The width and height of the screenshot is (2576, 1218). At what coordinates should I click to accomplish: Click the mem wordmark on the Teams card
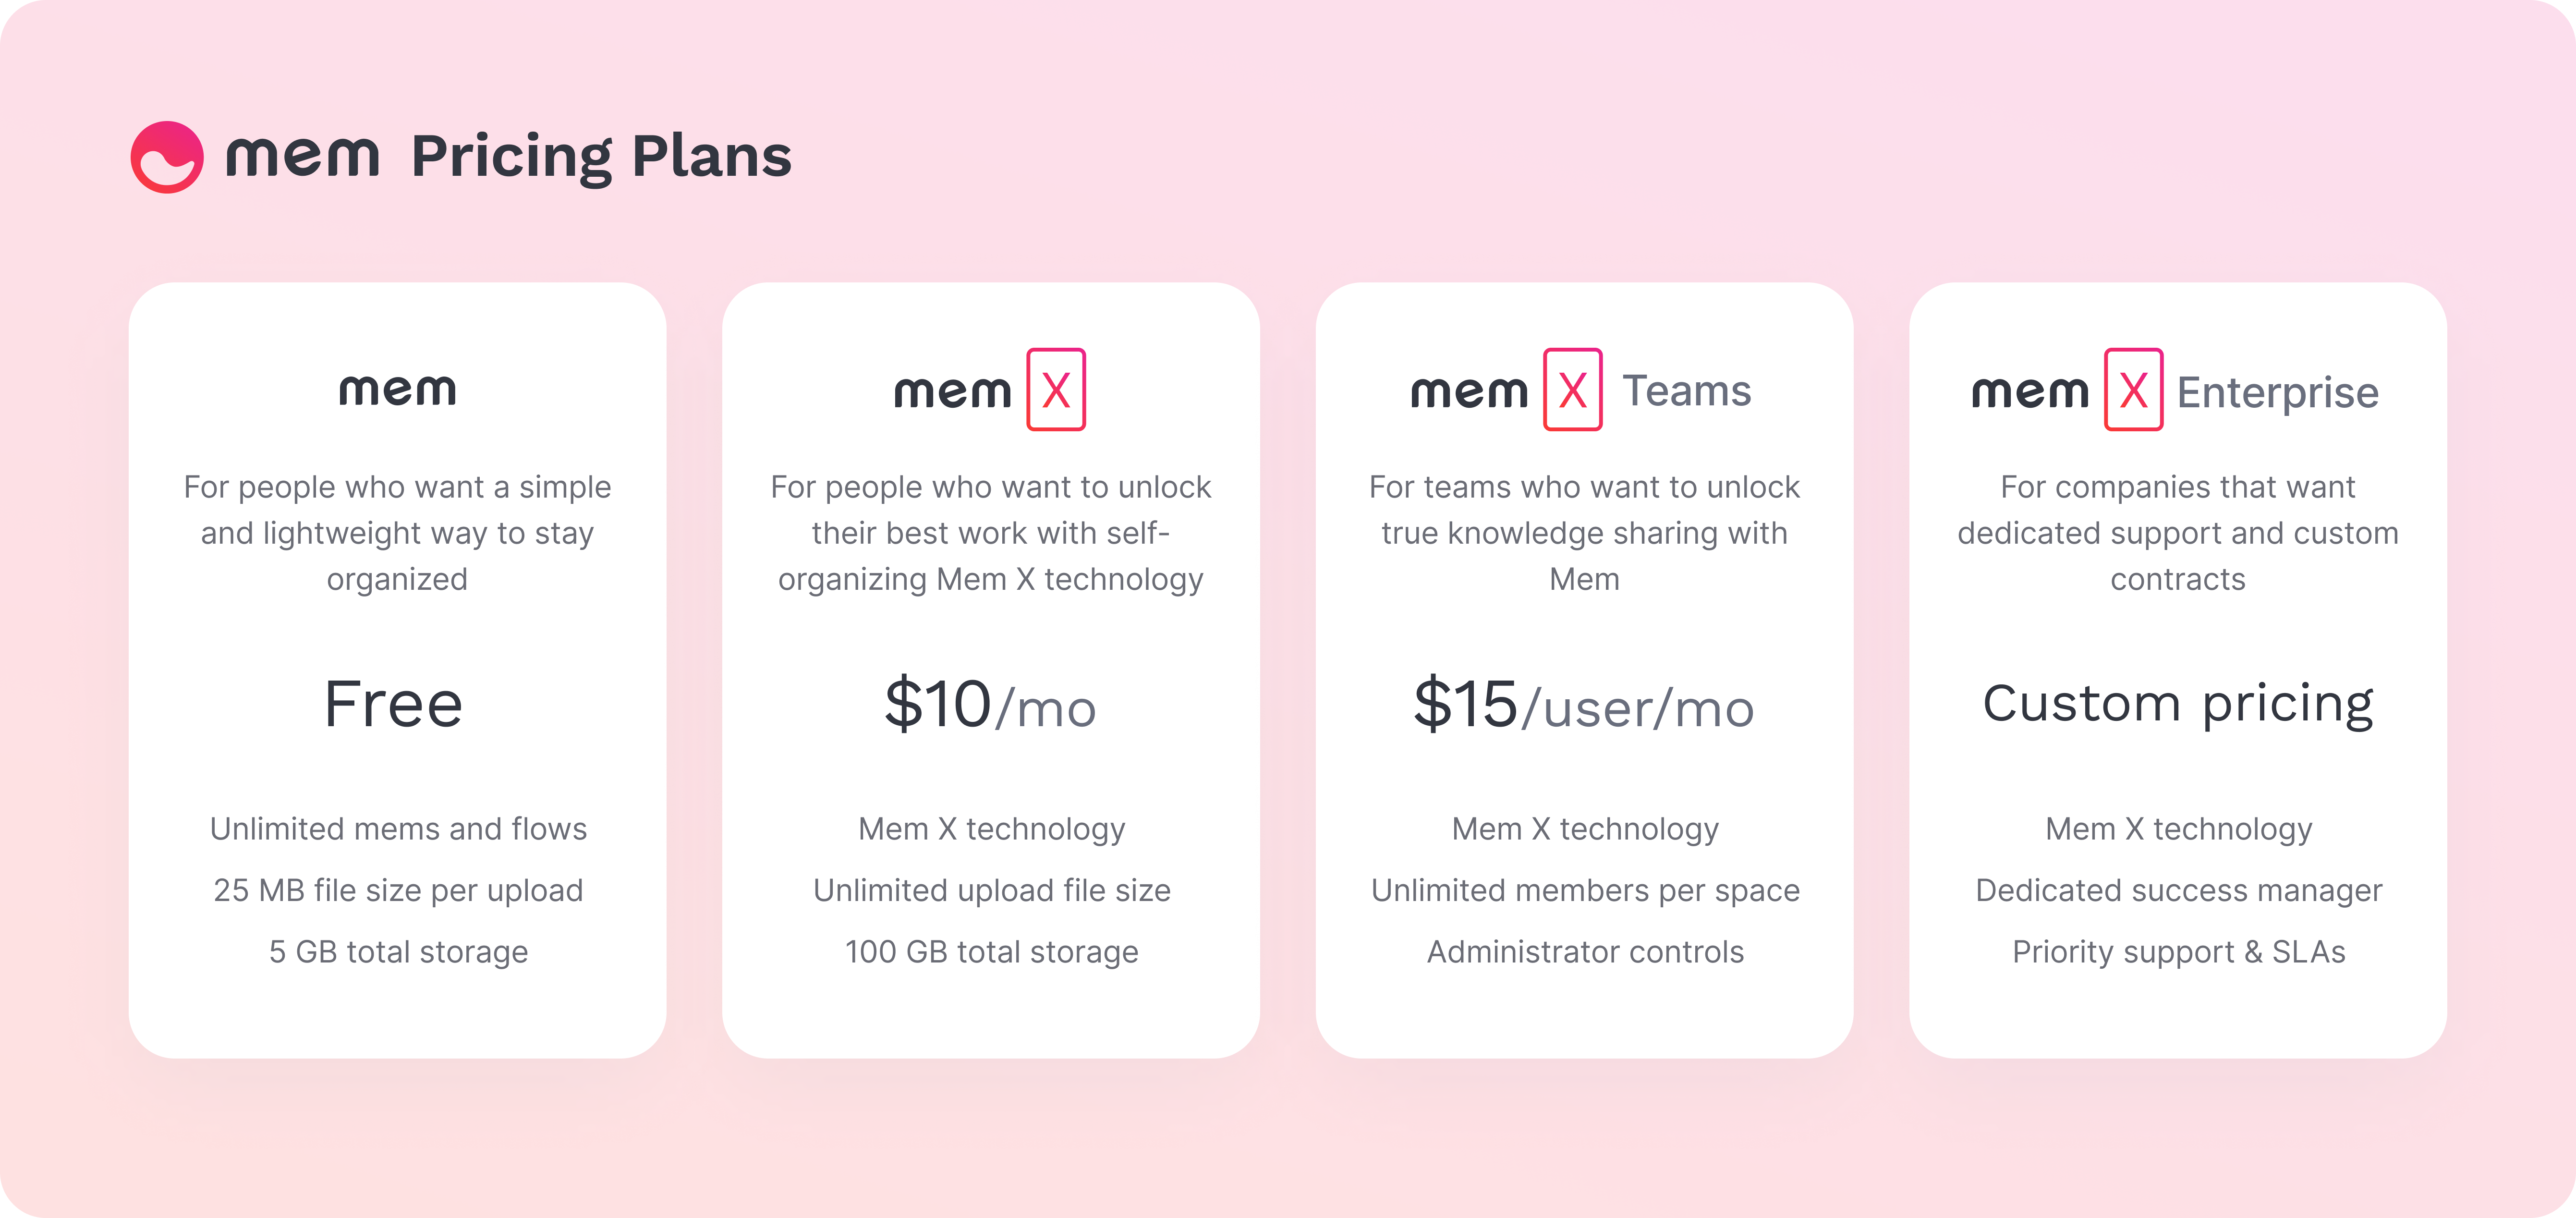coord(1469,392)
